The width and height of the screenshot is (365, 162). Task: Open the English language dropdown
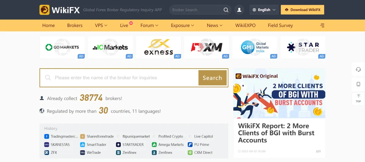(264, 10)
